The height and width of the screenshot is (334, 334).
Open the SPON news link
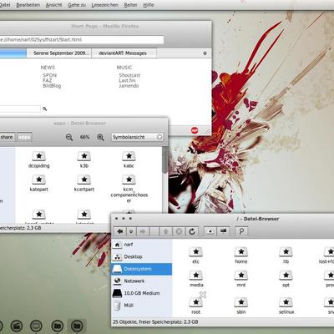(50, 75)
